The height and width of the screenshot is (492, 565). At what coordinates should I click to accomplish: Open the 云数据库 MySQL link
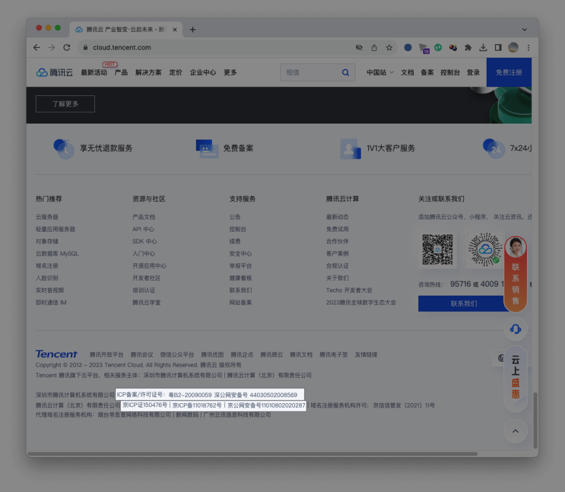57,254
